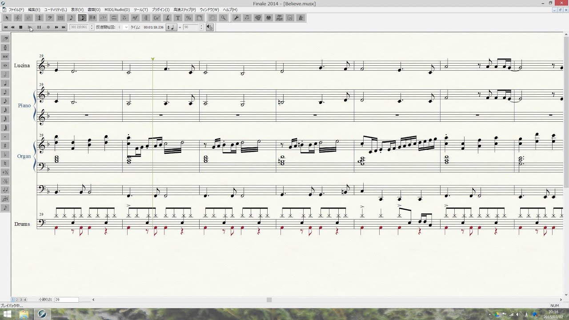The width and height of the screenshot is (569, 320).
Task: Click the horizontal scrollbar thumb
Action: tap(269, 300)
